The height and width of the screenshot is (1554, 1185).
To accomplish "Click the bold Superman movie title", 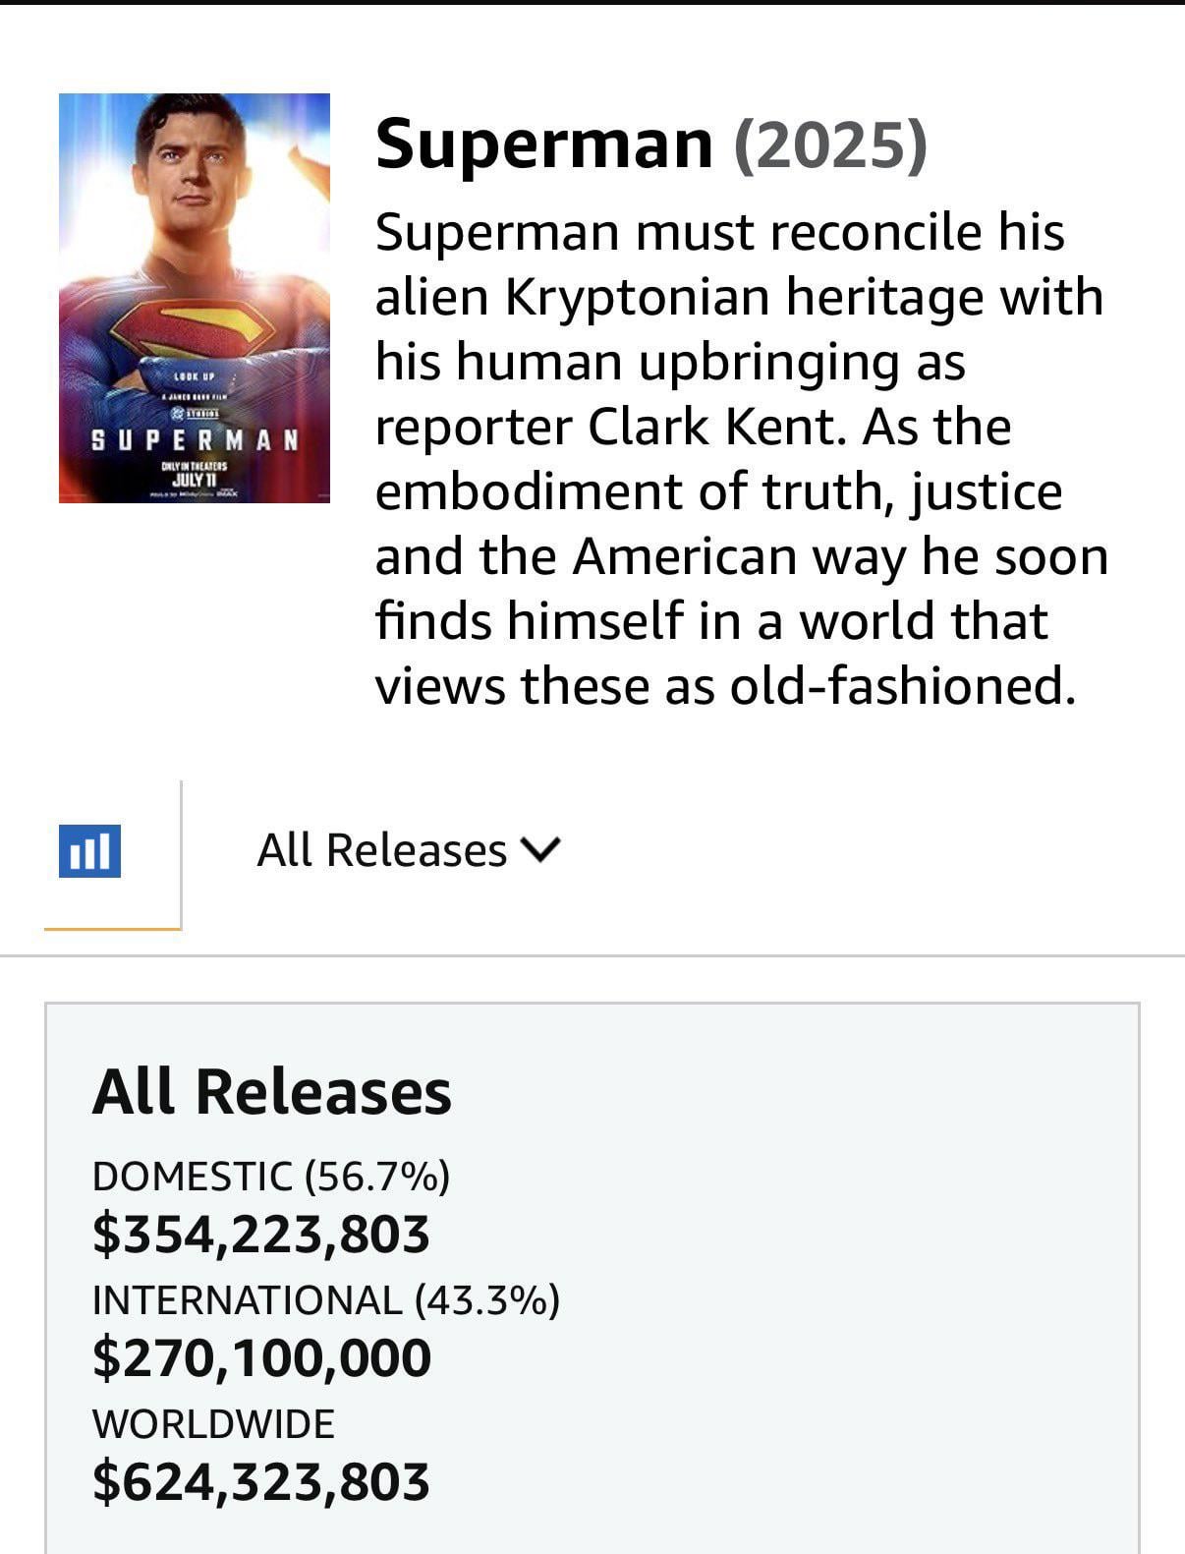I will 544,144.
